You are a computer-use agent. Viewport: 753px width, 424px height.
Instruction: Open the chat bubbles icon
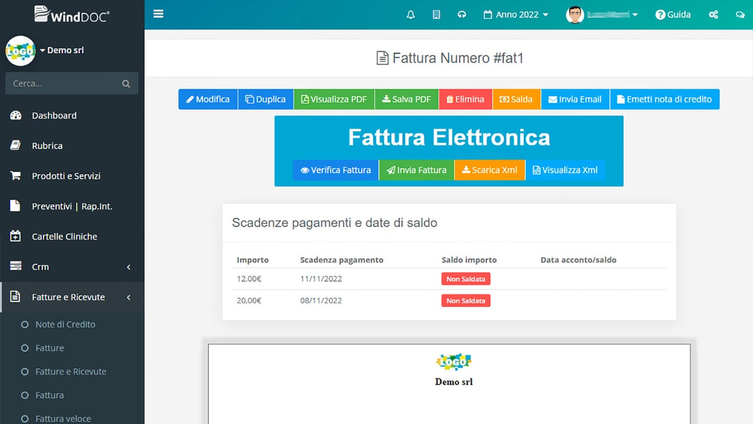pos(739,15)
